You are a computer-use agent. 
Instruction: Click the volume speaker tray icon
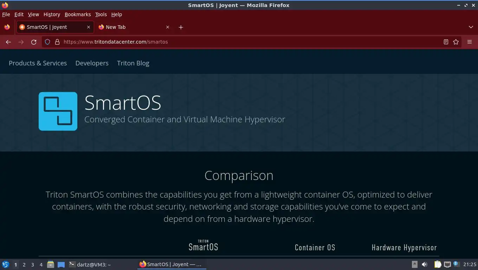click(425, 264)
